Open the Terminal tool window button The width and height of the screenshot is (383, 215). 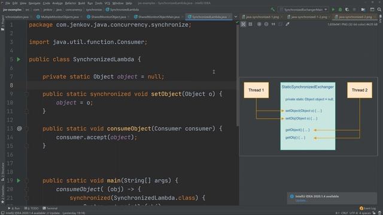50,208
